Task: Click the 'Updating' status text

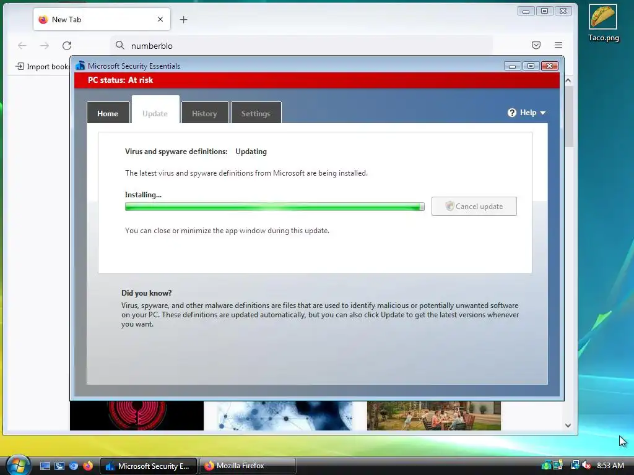Action: tap(251, 152)
